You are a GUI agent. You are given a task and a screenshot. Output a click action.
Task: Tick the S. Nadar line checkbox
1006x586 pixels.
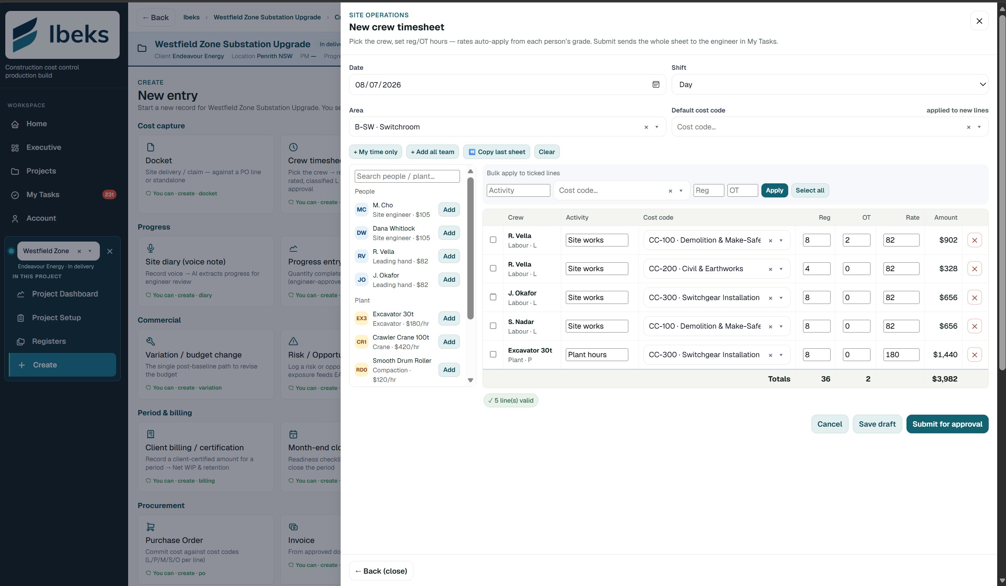point(493,326)
